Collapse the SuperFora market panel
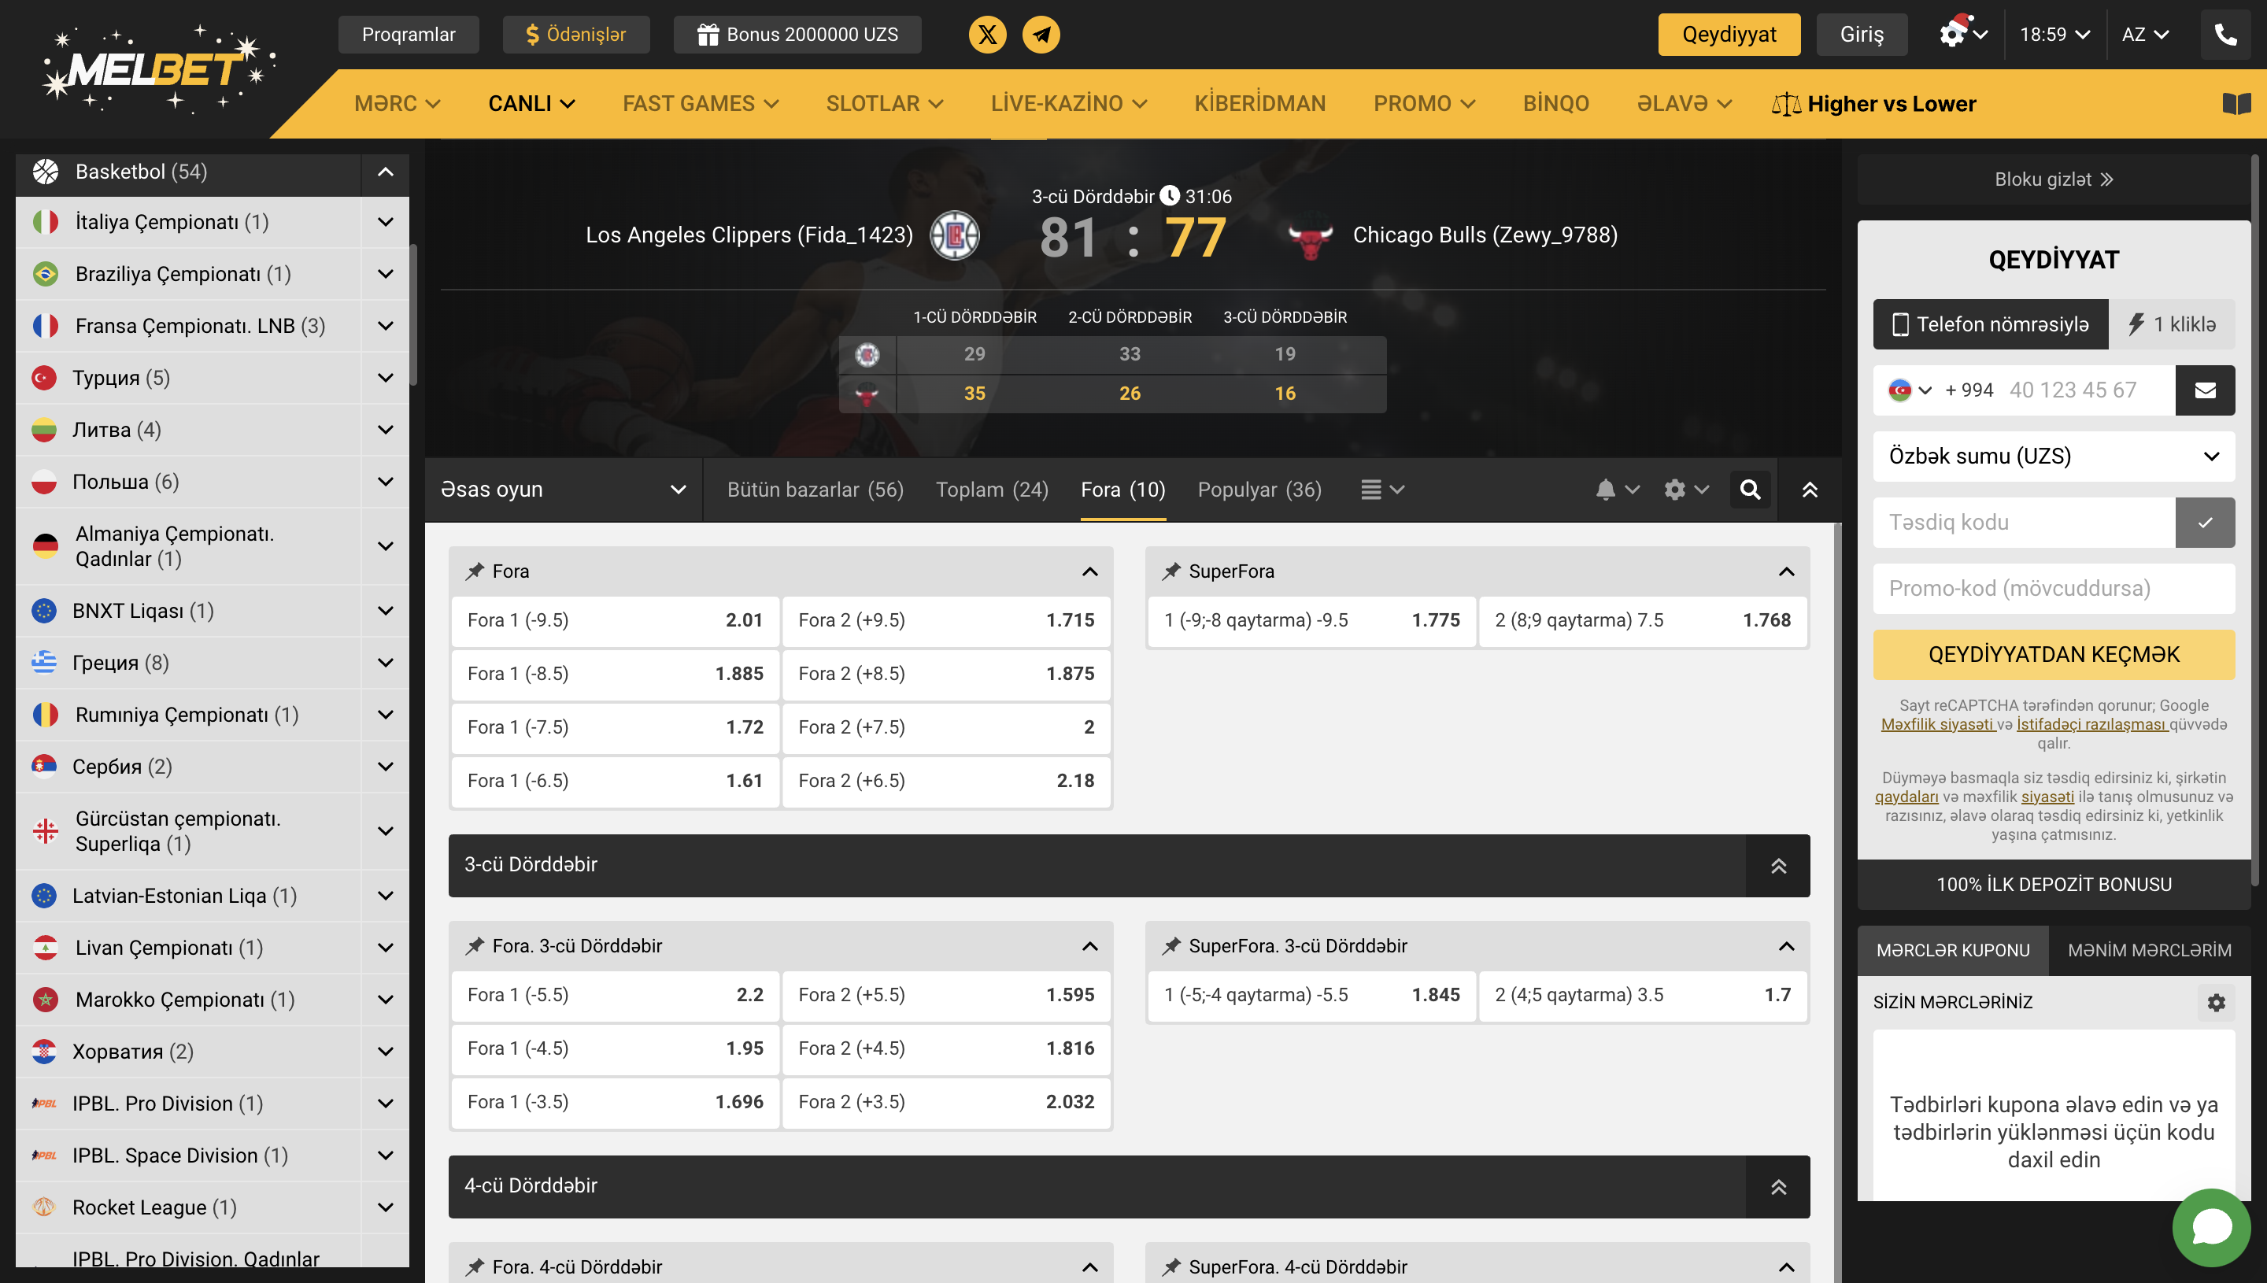The width and height of the screenshot is (2267, 1283). [x=1785, y=571]
